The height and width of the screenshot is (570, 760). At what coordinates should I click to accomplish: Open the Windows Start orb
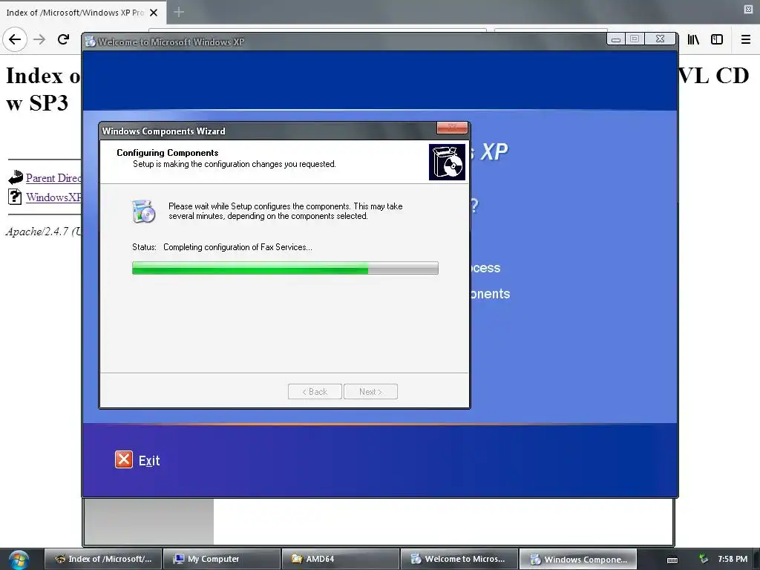click(19, 560)
